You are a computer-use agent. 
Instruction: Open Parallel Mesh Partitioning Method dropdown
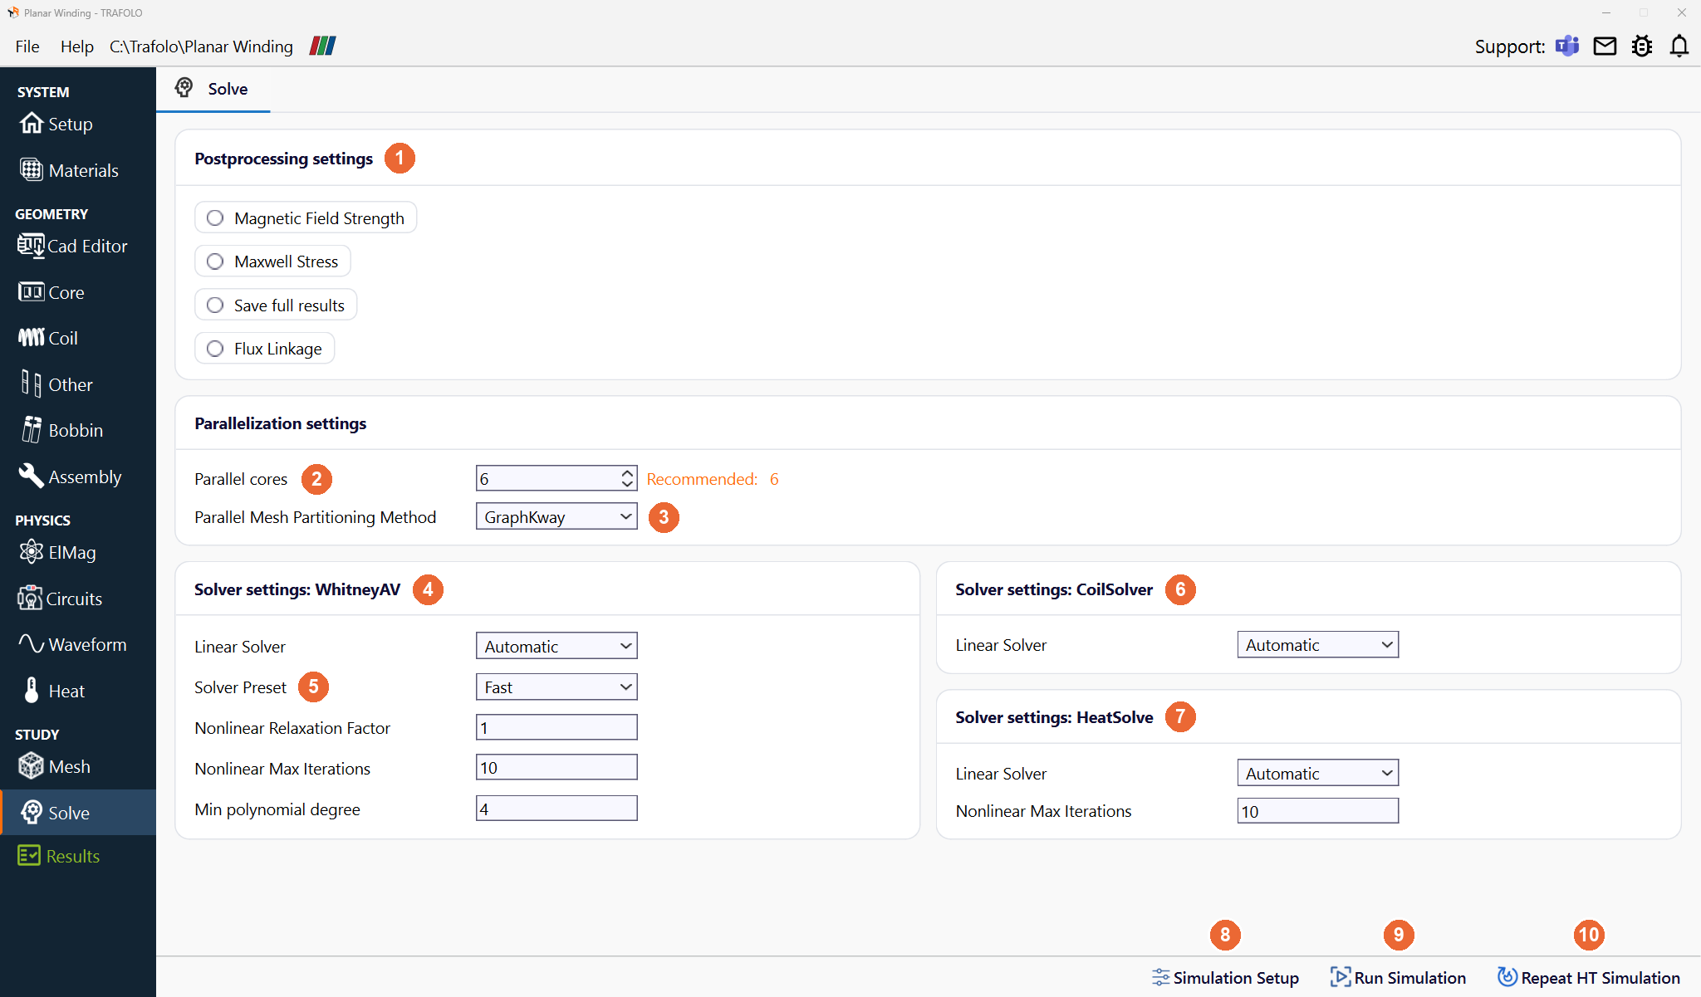556,516
